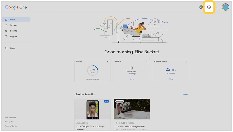Screen dimensions: 233x132
Task: Click View on the Backup card
Action: (132, 79)
